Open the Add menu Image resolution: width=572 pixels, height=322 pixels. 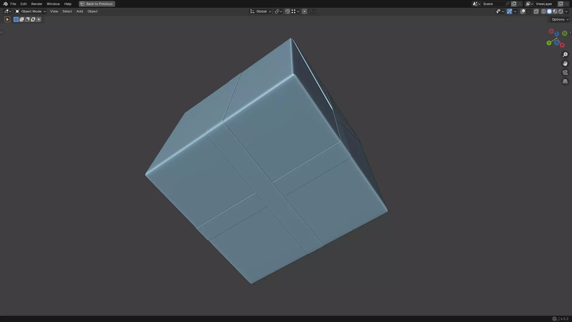tap(80, 11)
